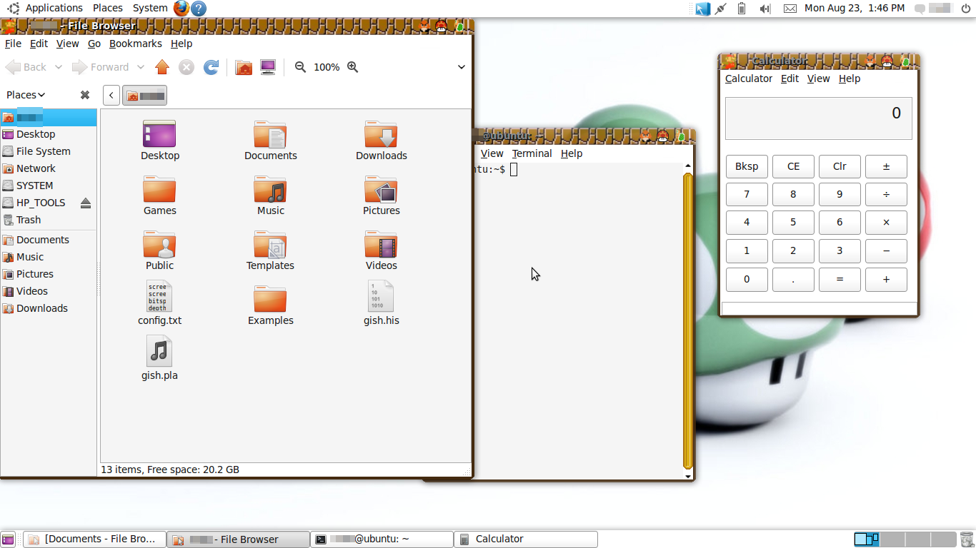
Task: Eject the HP_TOOLS volume
Action: (x=86, y=203)
